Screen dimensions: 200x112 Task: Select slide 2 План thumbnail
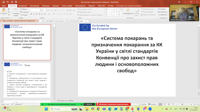coord(27,80)
